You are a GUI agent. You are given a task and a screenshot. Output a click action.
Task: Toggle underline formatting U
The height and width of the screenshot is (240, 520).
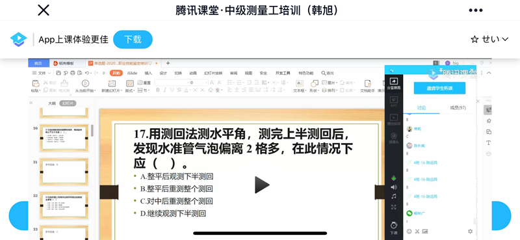(172, 90)
